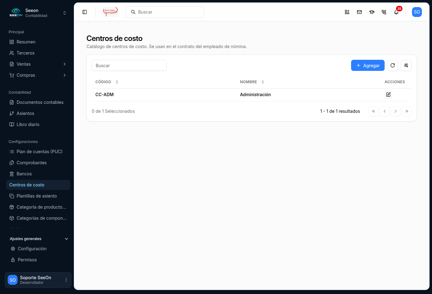
Task: Go to Comprobantes settings
Action: [x=38, y=163]
